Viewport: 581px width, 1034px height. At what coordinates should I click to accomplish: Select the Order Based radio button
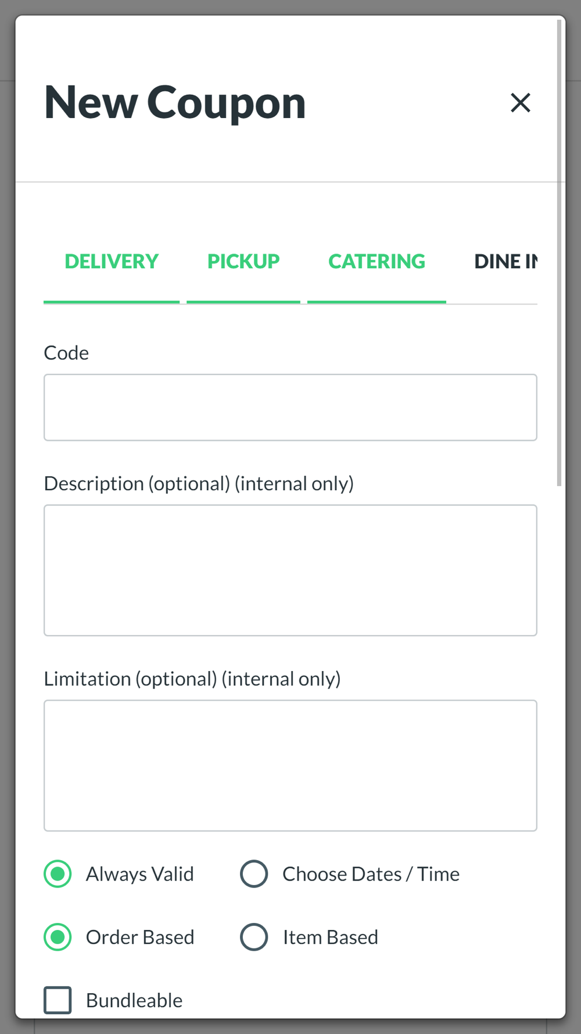click(x=58, y=937)
